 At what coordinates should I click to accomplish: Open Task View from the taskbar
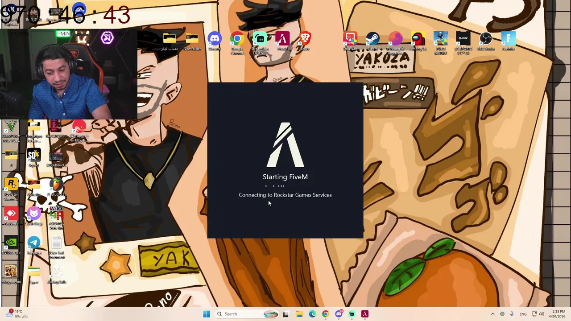[x=285, y=314]
